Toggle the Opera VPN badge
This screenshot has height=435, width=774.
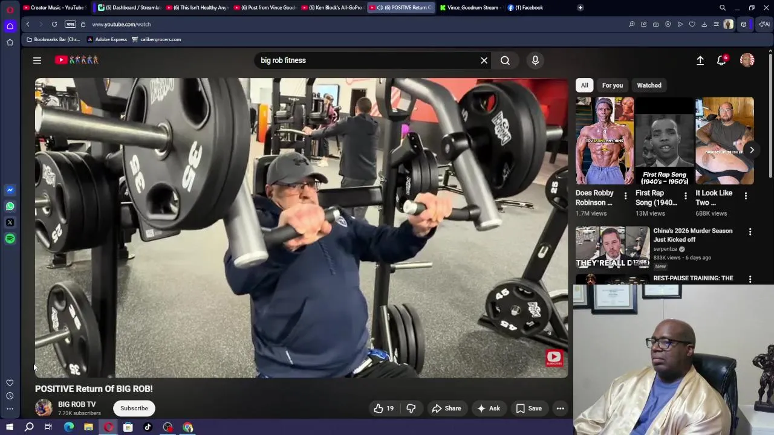point(70,24)
